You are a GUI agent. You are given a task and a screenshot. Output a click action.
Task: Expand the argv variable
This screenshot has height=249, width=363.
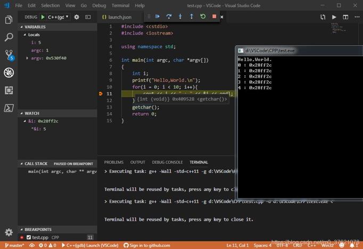27,58
